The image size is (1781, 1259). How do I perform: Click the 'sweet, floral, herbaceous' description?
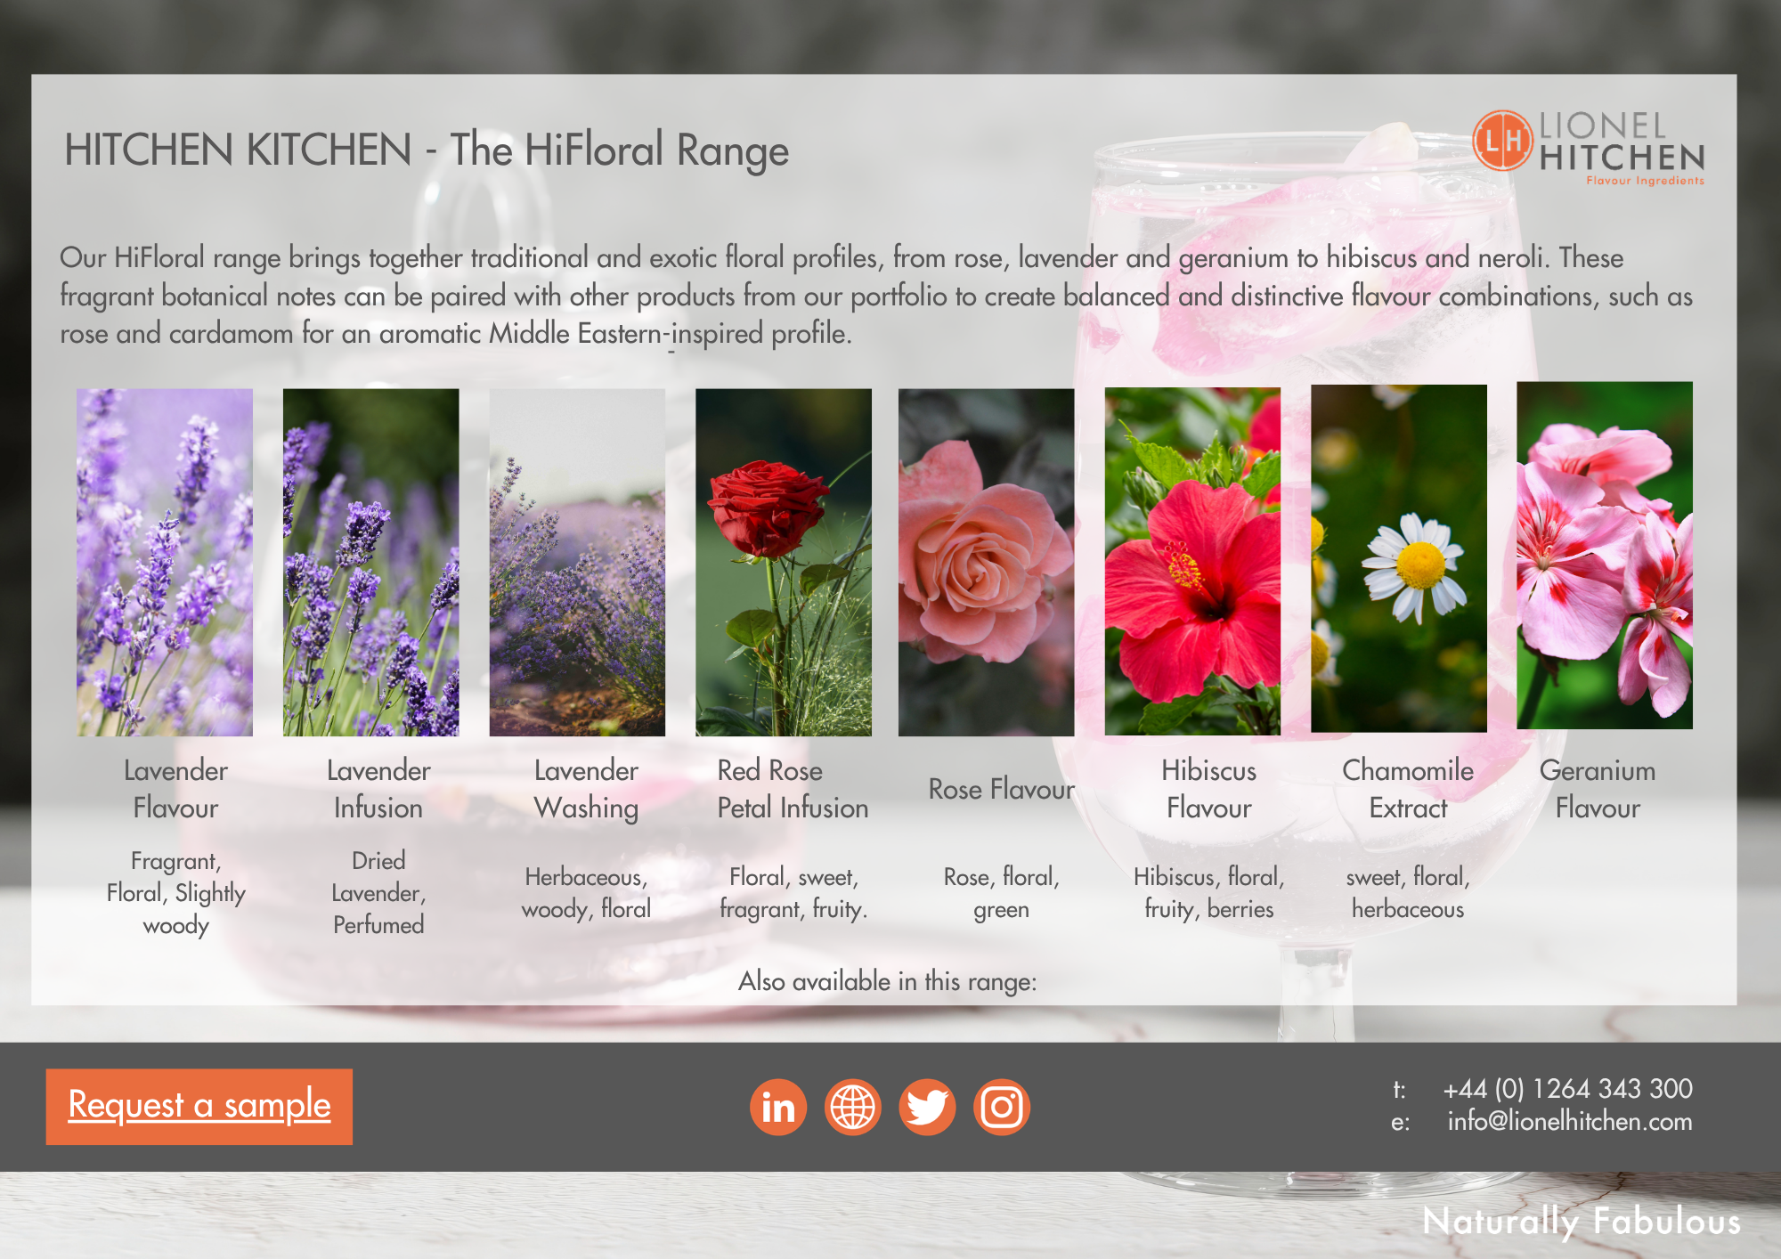[x=1408, y=893]
